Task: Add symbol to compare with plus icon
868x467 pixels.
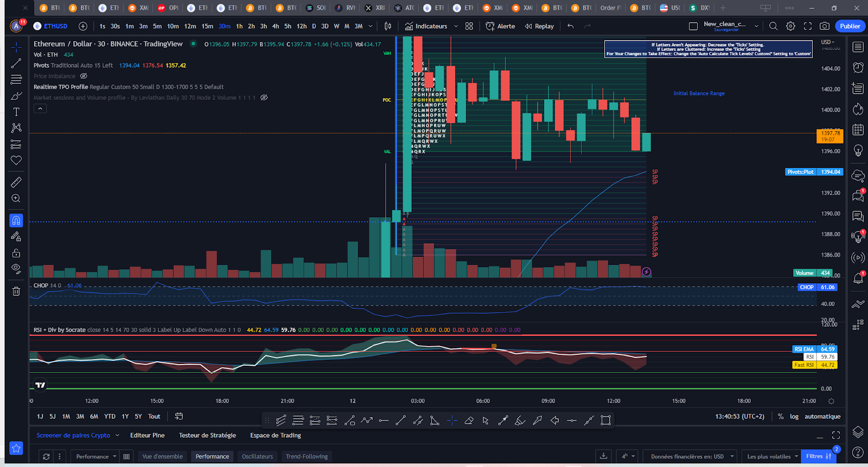Action: point(83,26)
